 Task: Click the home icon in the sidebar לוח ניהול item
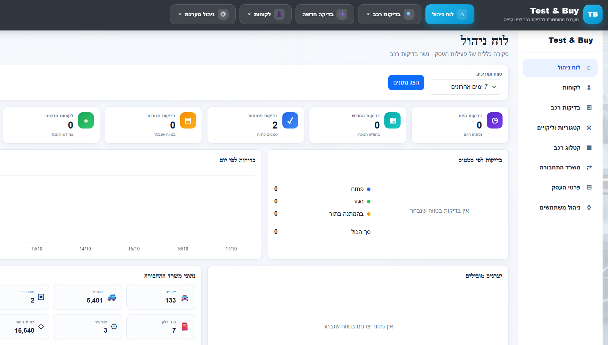[589, 68]
